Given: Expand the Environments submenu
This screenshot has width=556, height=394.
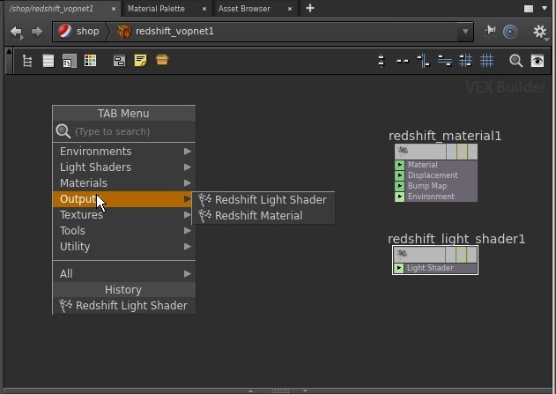Looking at the screenshot, I should (123, 152).
